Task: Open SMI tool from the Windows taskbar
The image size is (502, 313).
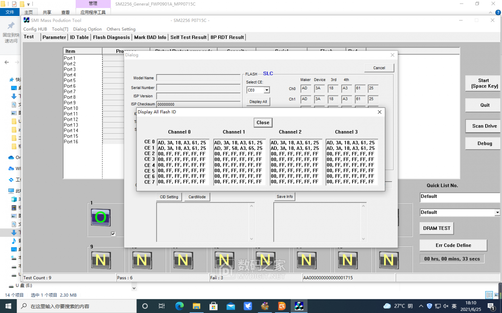Action: point(299,306)
